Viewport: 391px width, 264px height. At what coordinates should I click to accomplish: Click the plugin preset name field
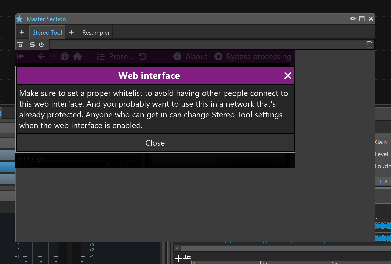click(x=207, y=45)
